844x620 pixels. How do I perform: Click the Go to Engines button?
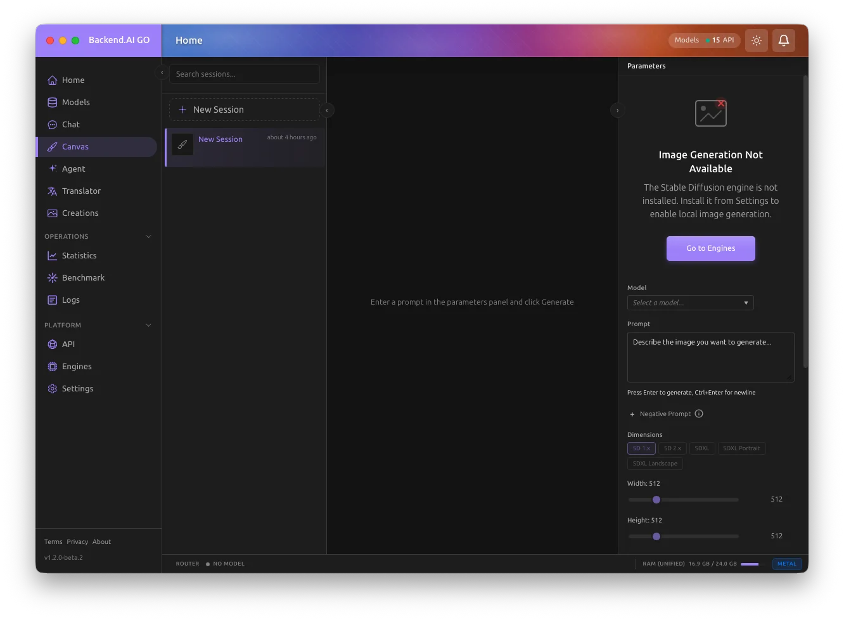(710, 249)
